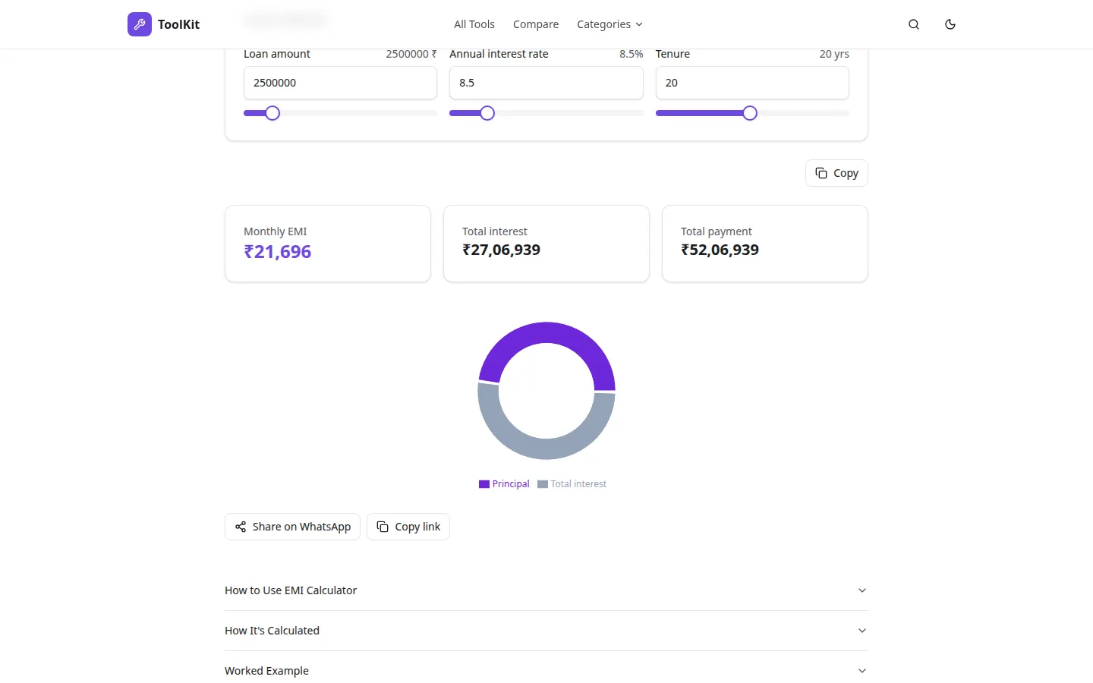Click the 8.5% rate readout
Image resolution: width=1093 pixels, height=683 pixels.
pyautogui.click(x=632, y=54)
